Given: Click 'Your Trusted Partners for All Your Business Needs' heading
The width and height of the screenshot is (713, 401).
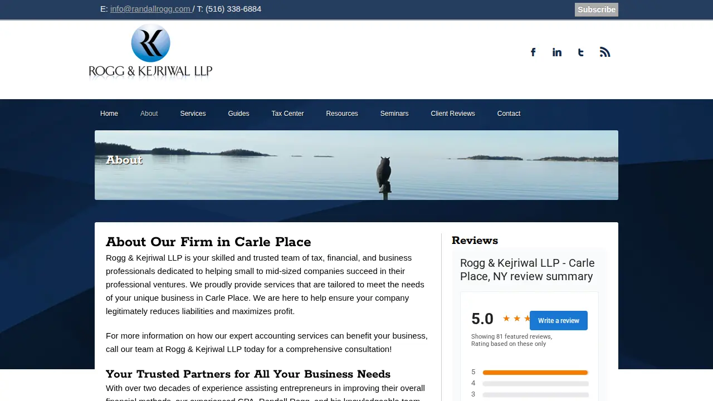Looking at the screenshot, I should (x=248, y=374).
